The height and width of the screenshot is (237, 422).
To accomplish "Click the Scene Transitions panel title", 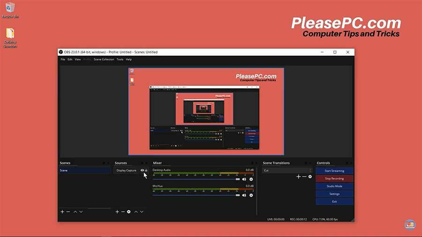I will pos(276,163).
